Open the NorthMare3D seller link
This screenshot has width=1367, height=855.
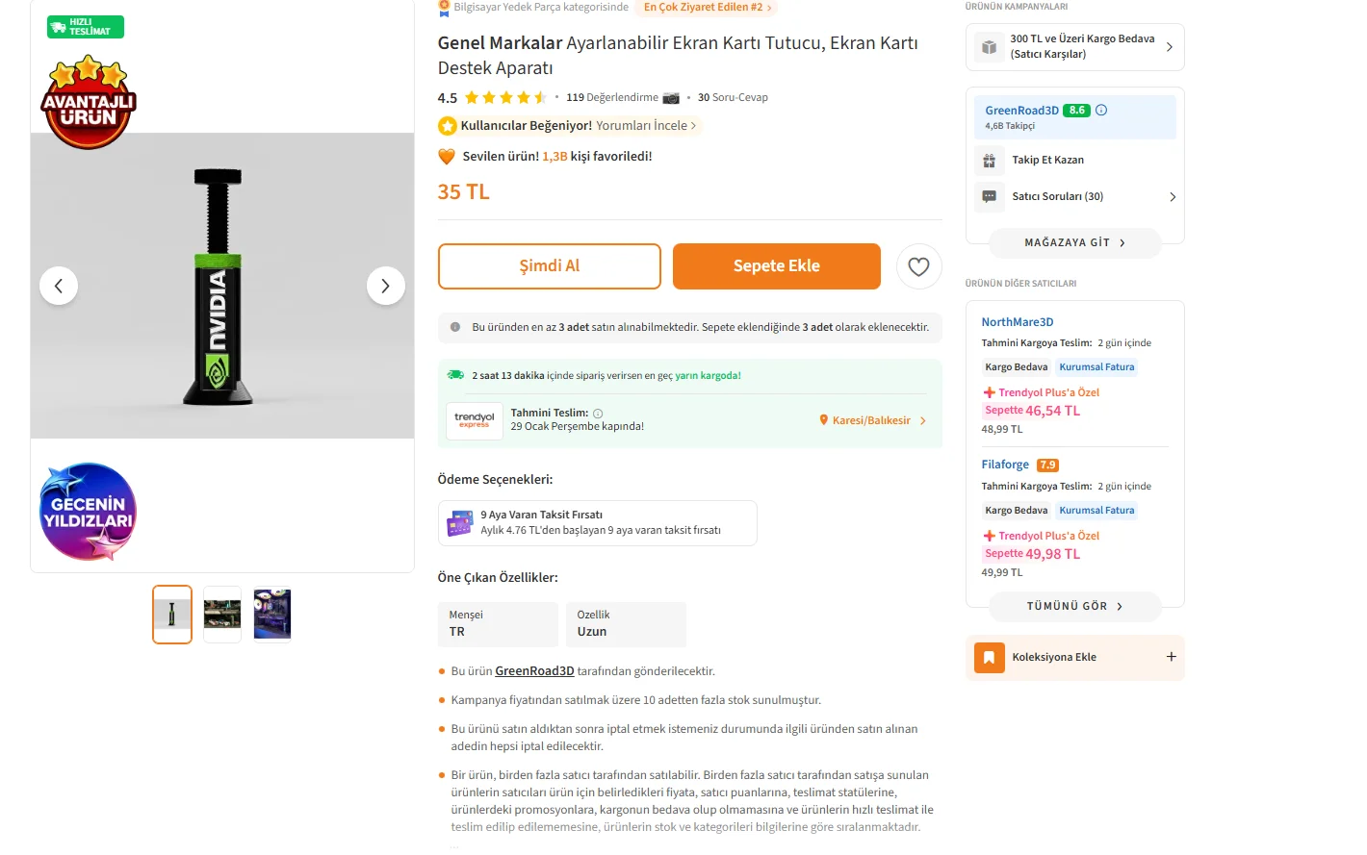pos(1017,322)
